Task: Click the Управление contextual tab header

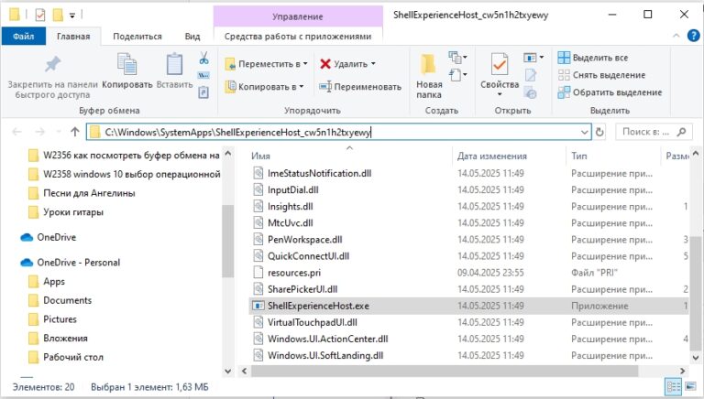Action: click(298, 16)
